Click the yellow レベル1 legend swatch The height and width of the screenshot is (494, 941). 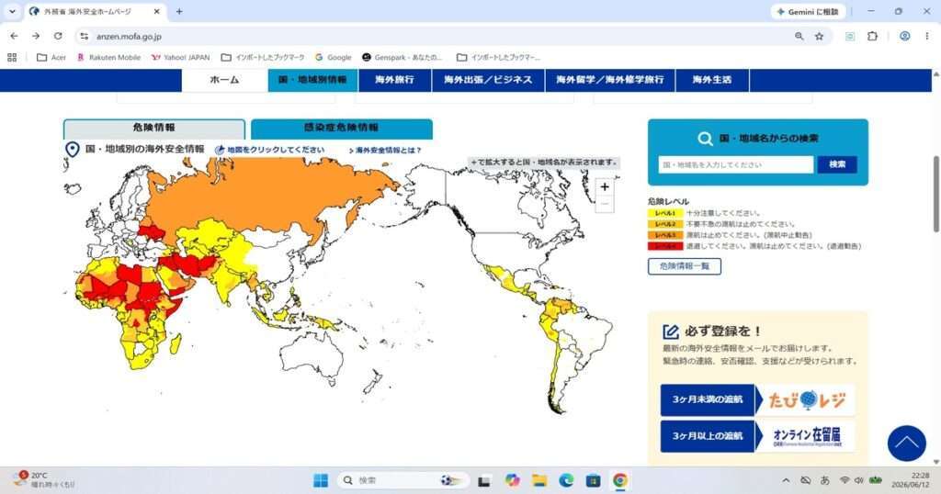point(665,213)
